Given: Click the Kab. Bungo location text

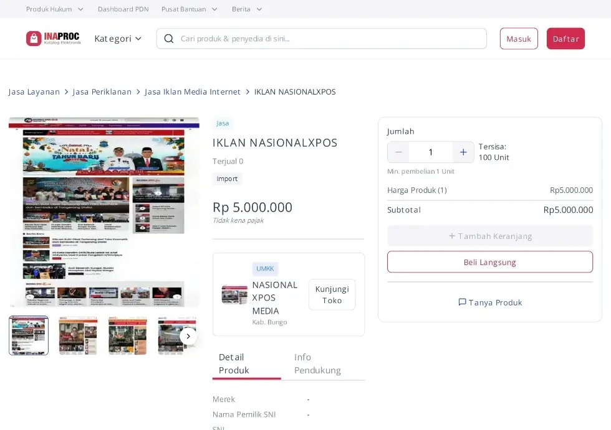Looking at the screenshot, I should coord(269,322).
